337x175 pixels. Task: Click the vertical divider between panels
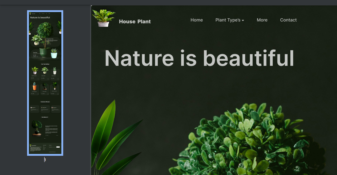coord(91,90)
